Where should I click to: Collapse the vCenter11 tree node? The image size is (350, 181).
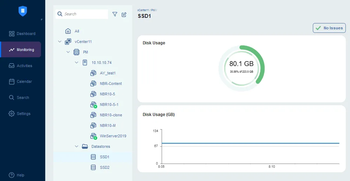click(x=60, y=42)
